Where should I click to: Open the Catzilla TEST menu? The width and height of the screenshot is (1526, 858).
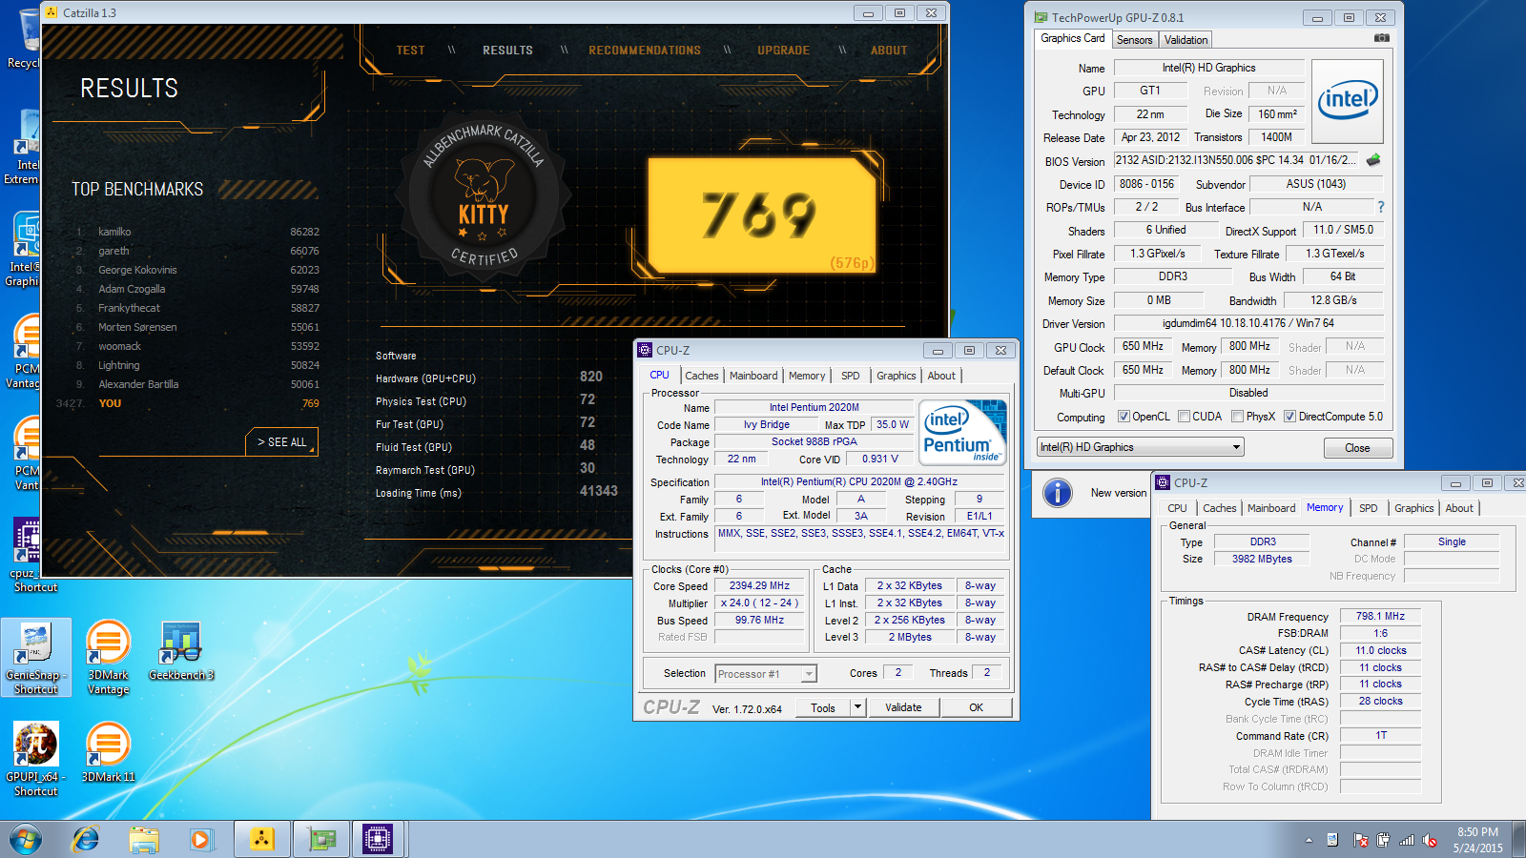pos(411,51)
